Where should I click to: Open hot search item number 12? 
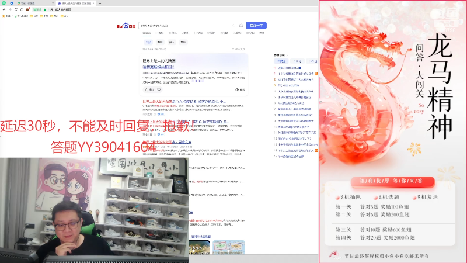pyautogui.click(x=294, y=139)
